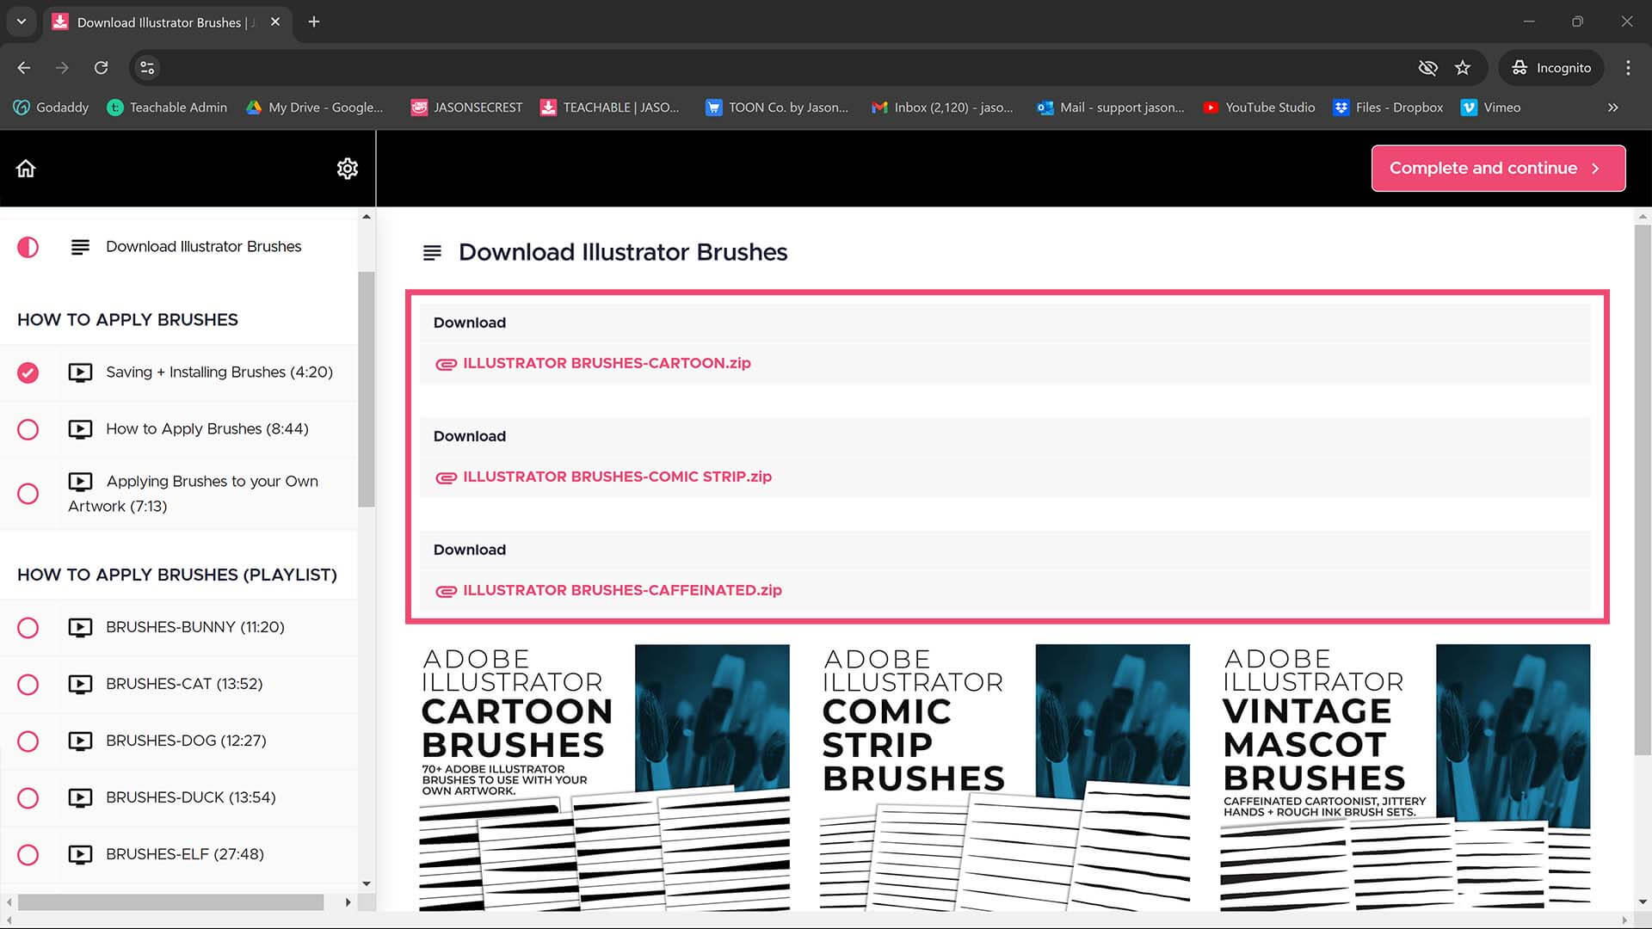Click the BRUSHES-DUCK completion circle

click(x=28, y=798)
